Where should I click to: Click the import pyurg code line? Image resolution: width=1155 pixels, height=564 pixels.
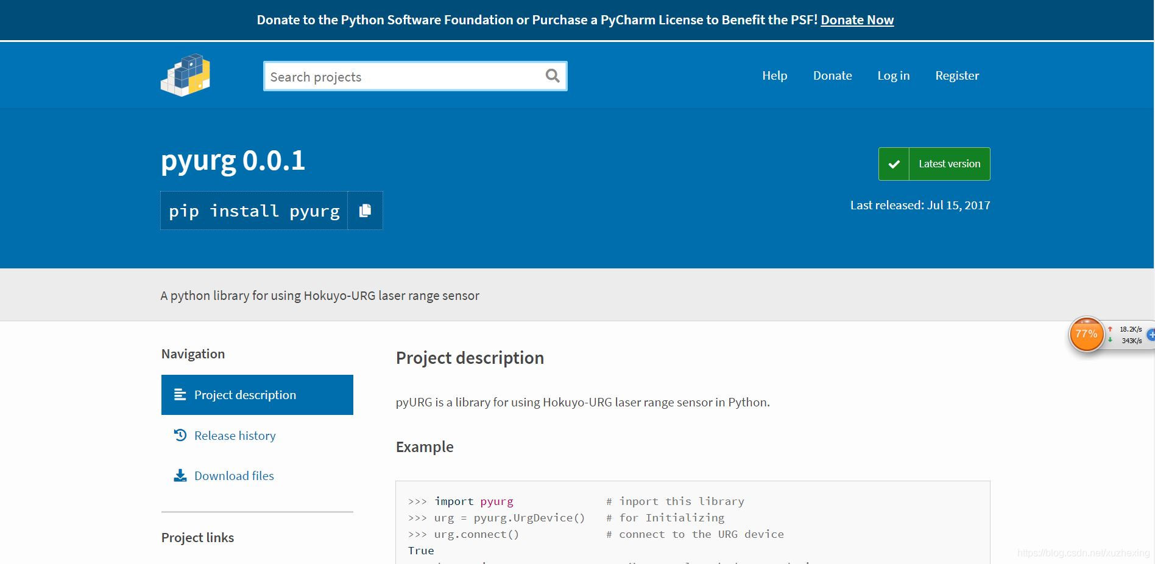tap(576, 501)
